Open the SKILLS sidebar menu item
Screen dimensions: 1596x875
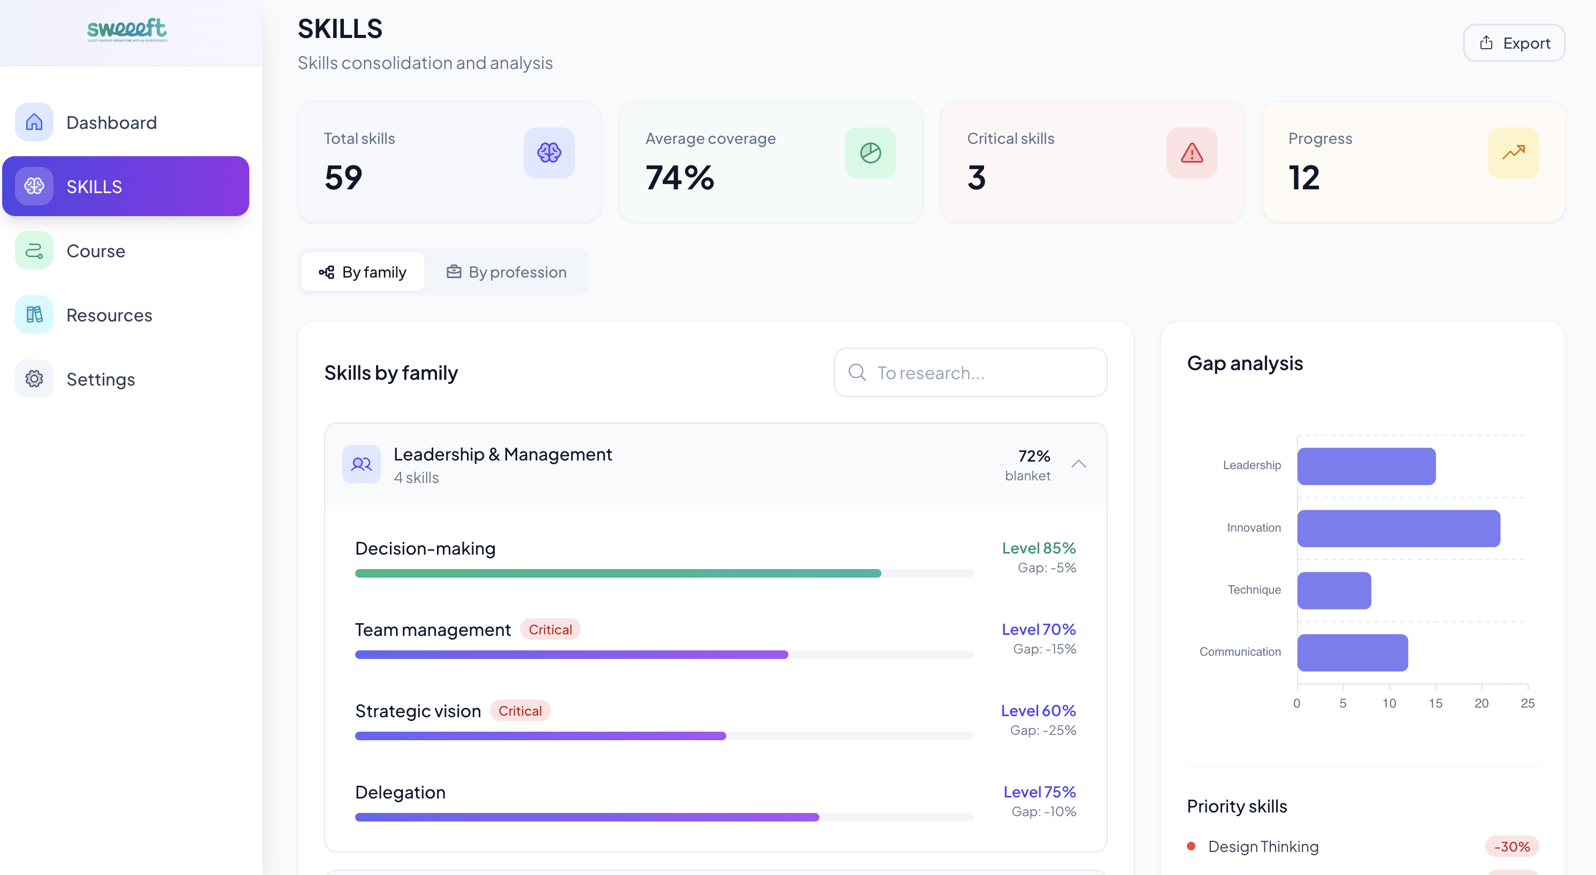pyautogui.click(x=126, y=186)
